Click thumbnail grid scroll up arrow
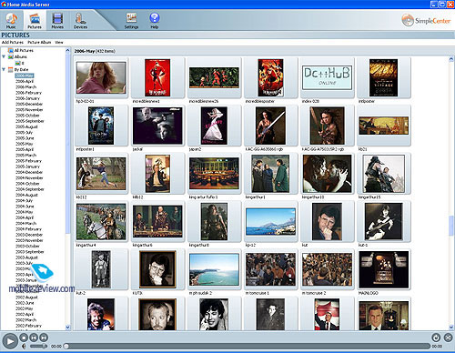 click(451, 59)
